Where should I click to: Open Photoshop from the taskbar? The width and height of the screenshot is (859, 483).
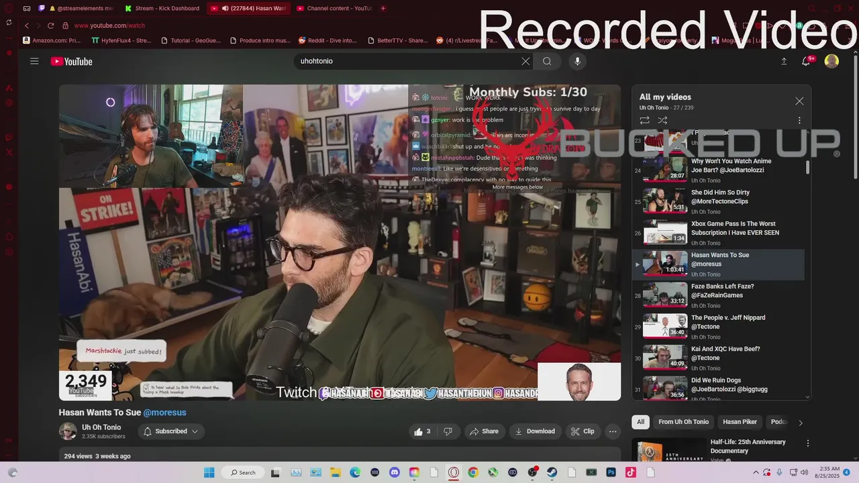tap(611, 472)
